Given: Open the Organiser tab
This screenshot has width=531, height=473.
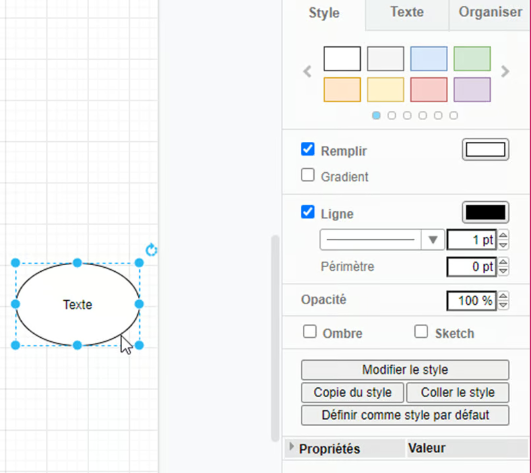Looking at the screenshot, I should pyautogui.click(x=490, y=13).
